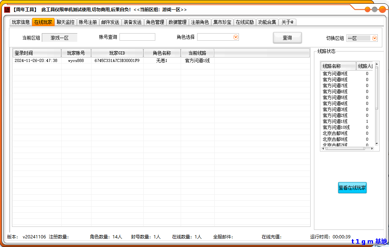Click the GM app icon in title bar
The height and width of the screenshot is (247, 389).
(x=7, y=10)
